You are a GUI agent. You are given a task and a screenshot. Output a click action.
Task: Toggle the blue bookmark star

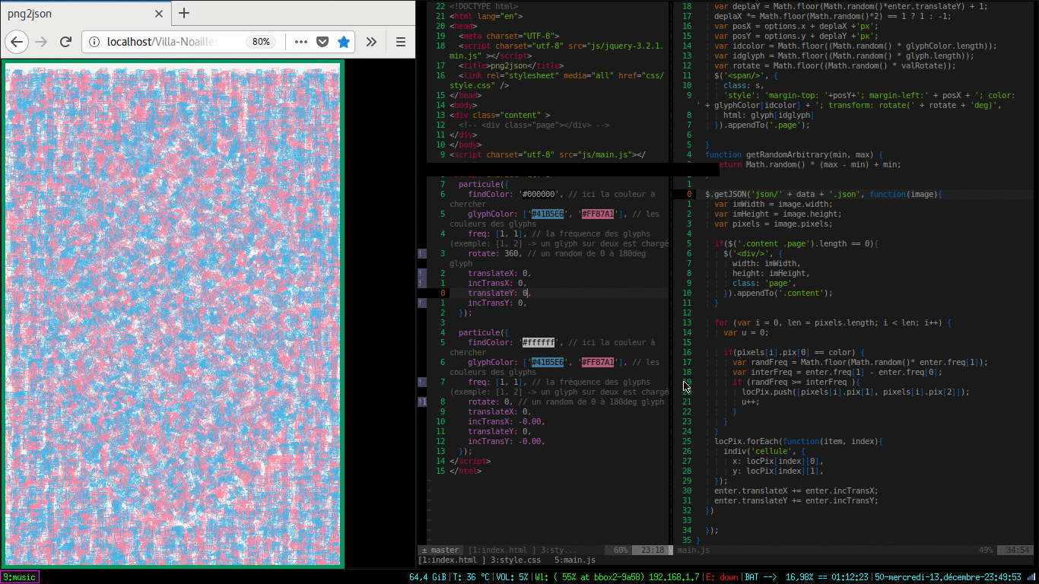click(344, 42)
